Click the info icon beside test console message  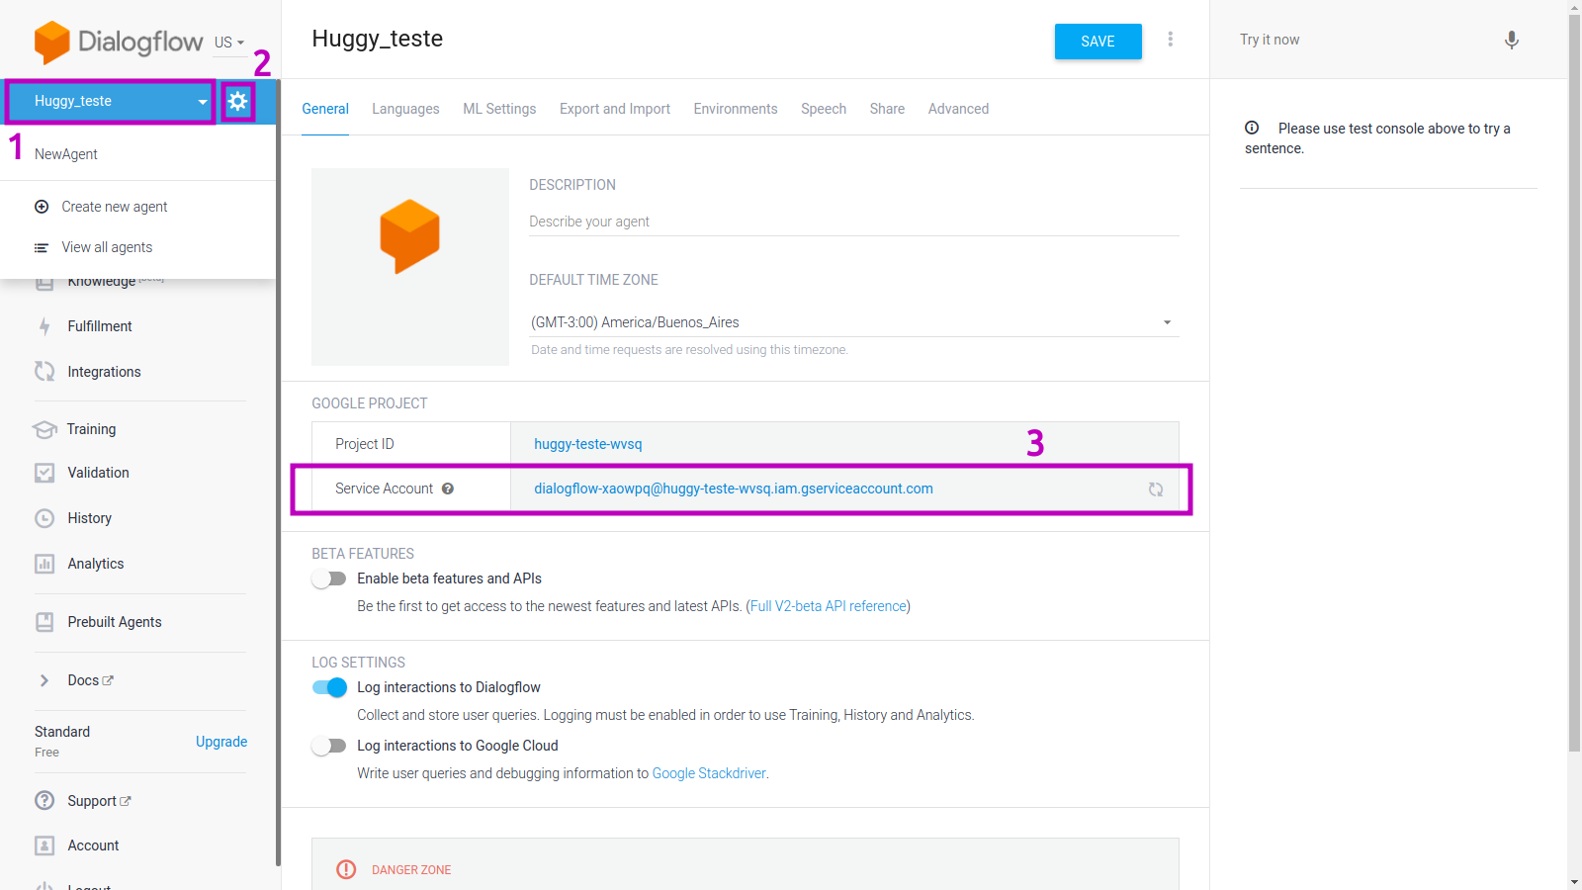coord(1252,128)
